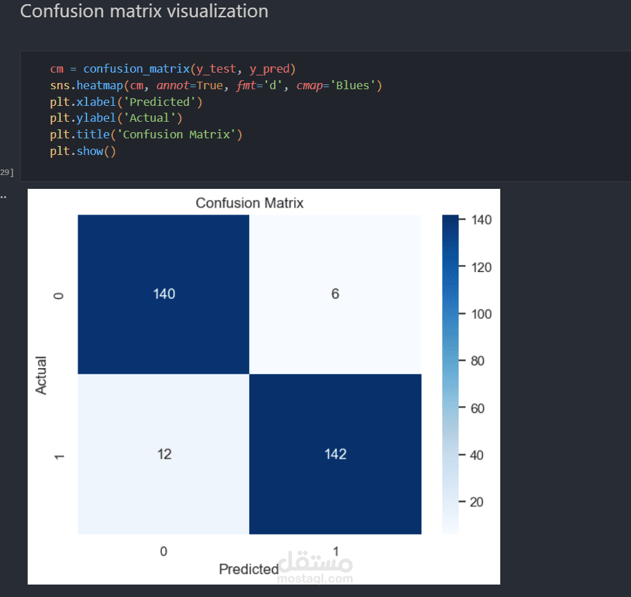Click the colorbar tick label 80
Image resolution: width=631 pixels, height=597 pixels.
(x=476, y=361)
